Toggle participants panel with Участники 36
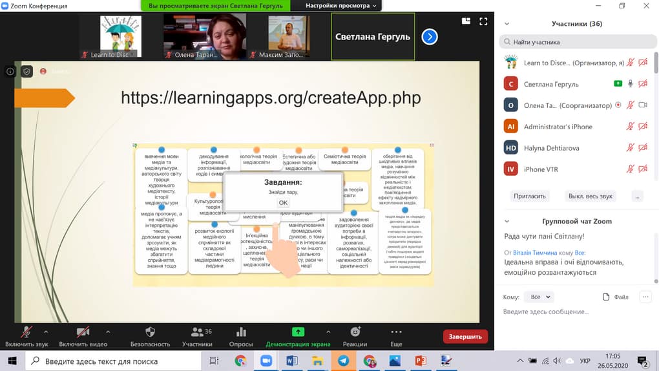 [197, 336]
